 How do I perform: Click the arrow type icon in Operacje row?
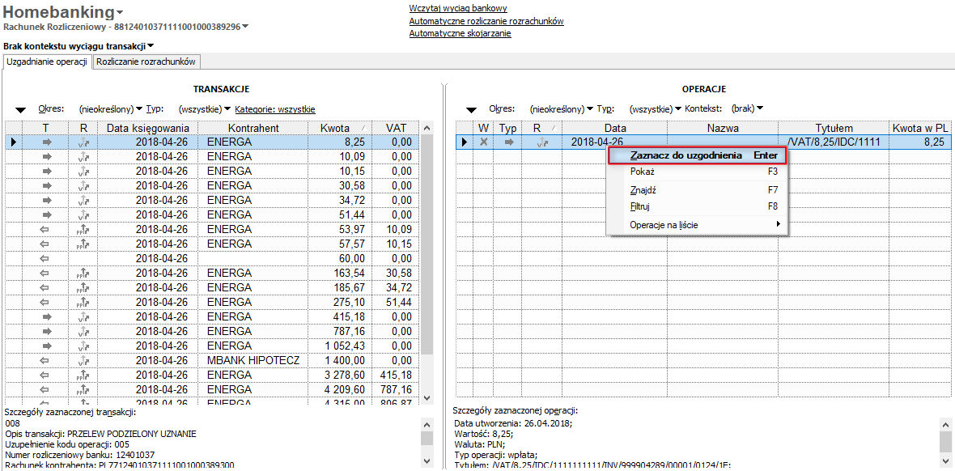tap(508, 142)
